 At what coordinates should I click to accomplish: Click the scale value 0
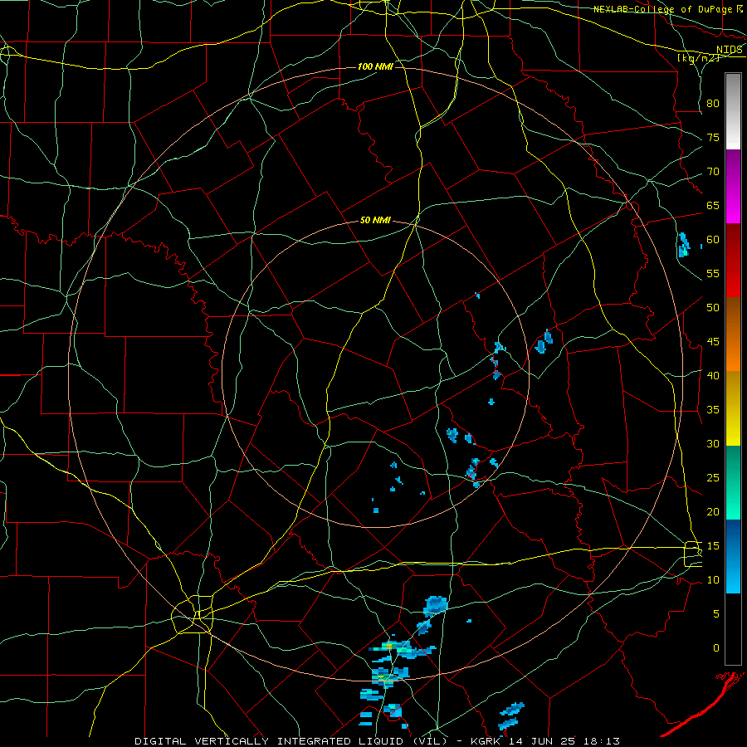point(716,648)
